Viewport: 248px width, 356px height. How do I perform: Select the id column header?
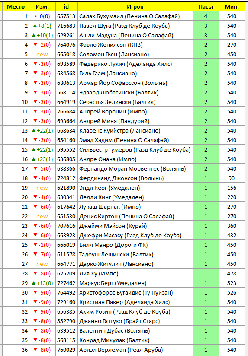(x=66, y=6)
